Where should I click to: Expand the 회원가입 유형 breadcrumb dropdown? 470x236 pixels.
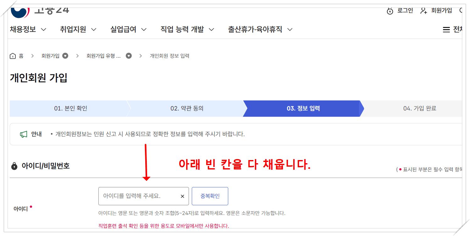pyautogui.click(x=129, y=56)
